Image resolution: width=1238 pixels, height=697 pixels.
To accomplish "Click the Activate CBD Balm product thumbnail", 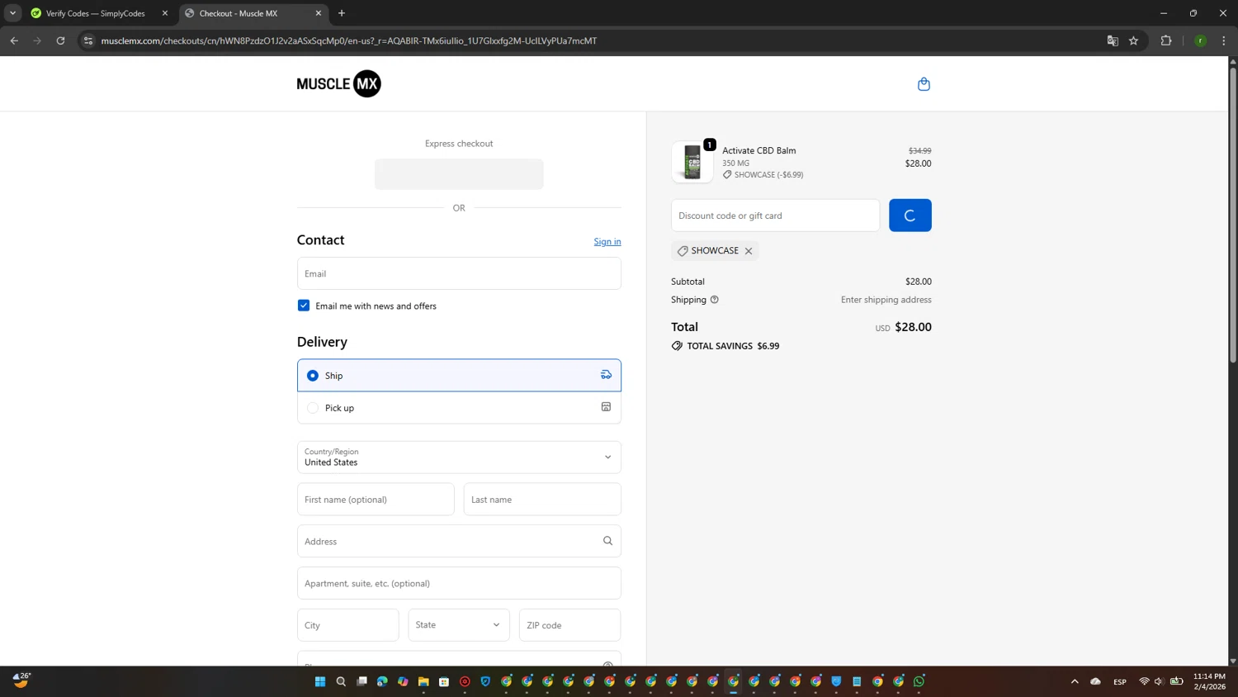I will [x=692, y=162].
